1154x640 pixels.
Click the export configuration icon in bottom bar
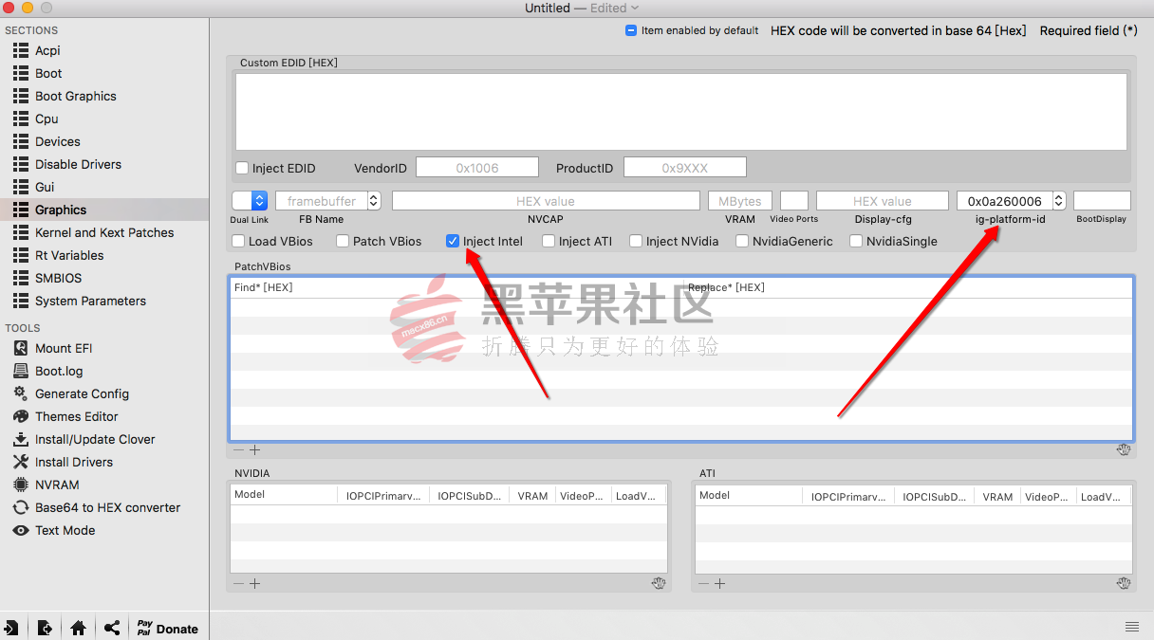(x=45, y=628)
